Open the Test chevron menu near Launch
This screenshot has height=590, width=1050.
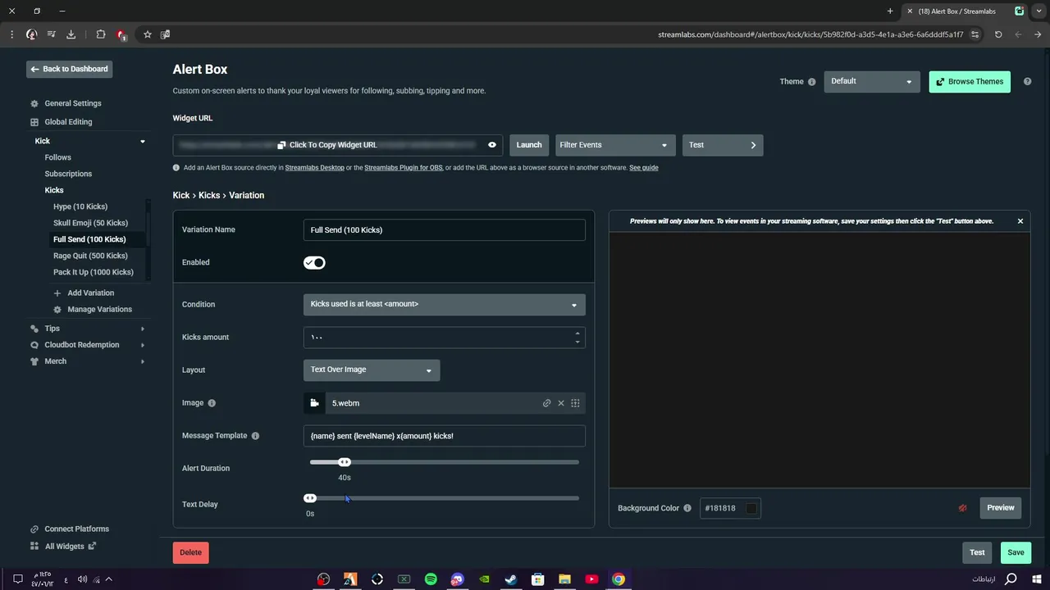pos(723,145)
